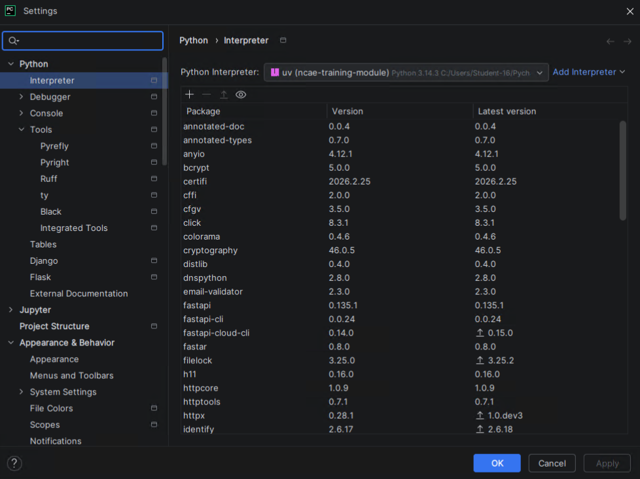
Task: Collapse the Tools settings node
Action: 21,130
